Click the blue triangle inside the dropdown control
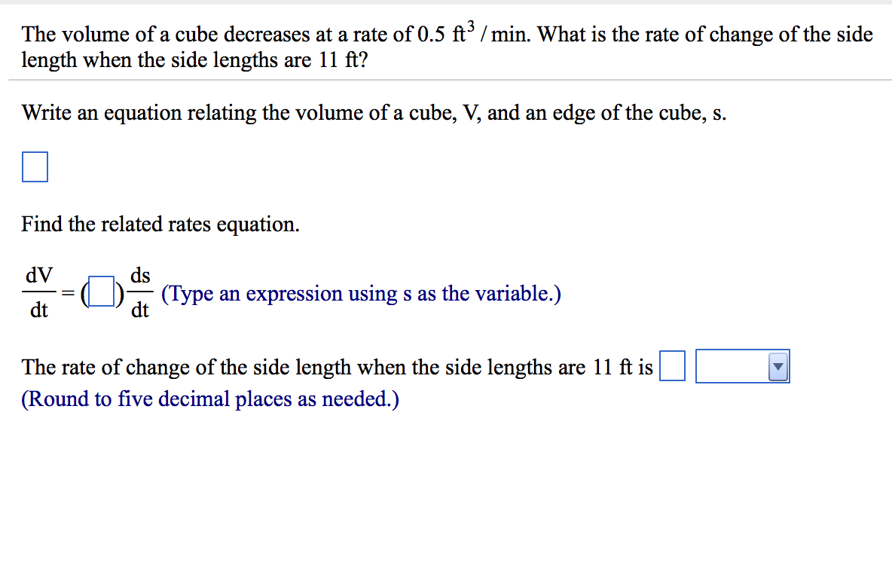The width and height of the screenshot is (892, 562). tap(777, 366)
